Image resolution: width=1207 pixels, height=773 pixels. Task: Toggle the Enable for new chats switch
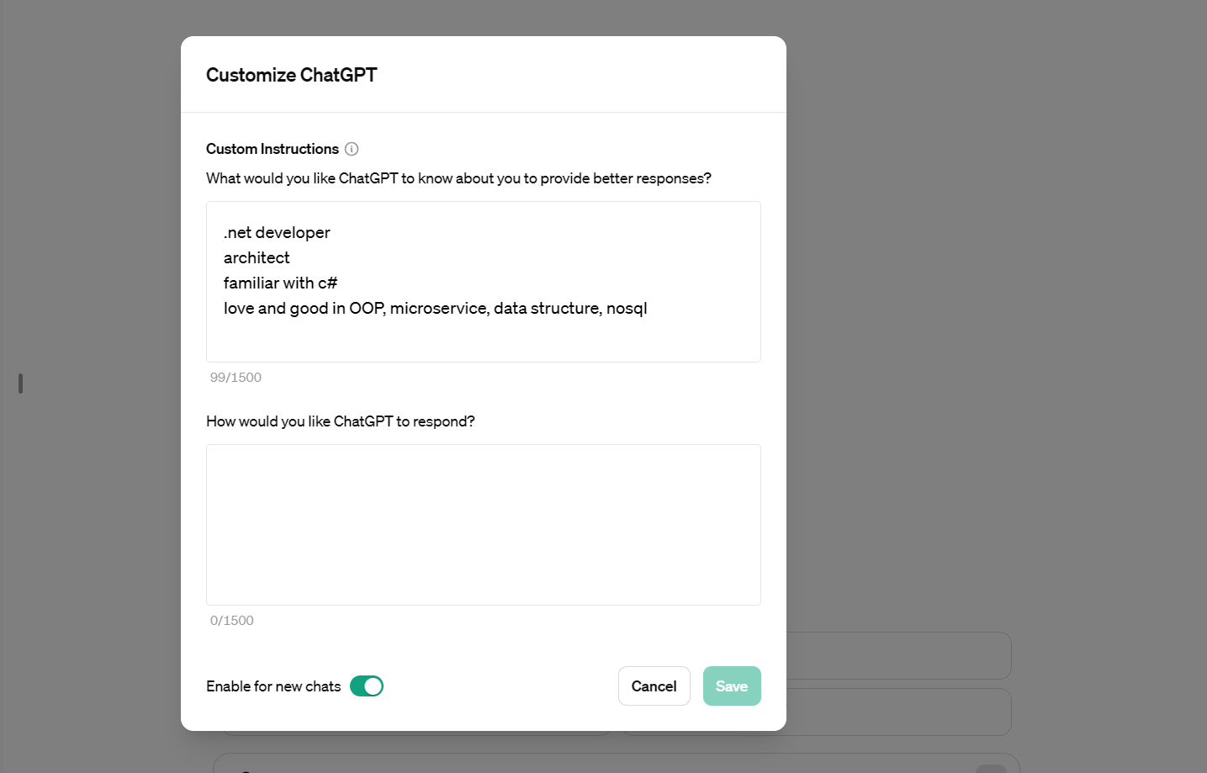pos(367,686)
